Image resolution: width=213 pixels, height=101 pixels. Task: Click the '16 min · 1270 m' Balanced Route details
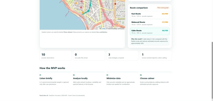point(142,25)
